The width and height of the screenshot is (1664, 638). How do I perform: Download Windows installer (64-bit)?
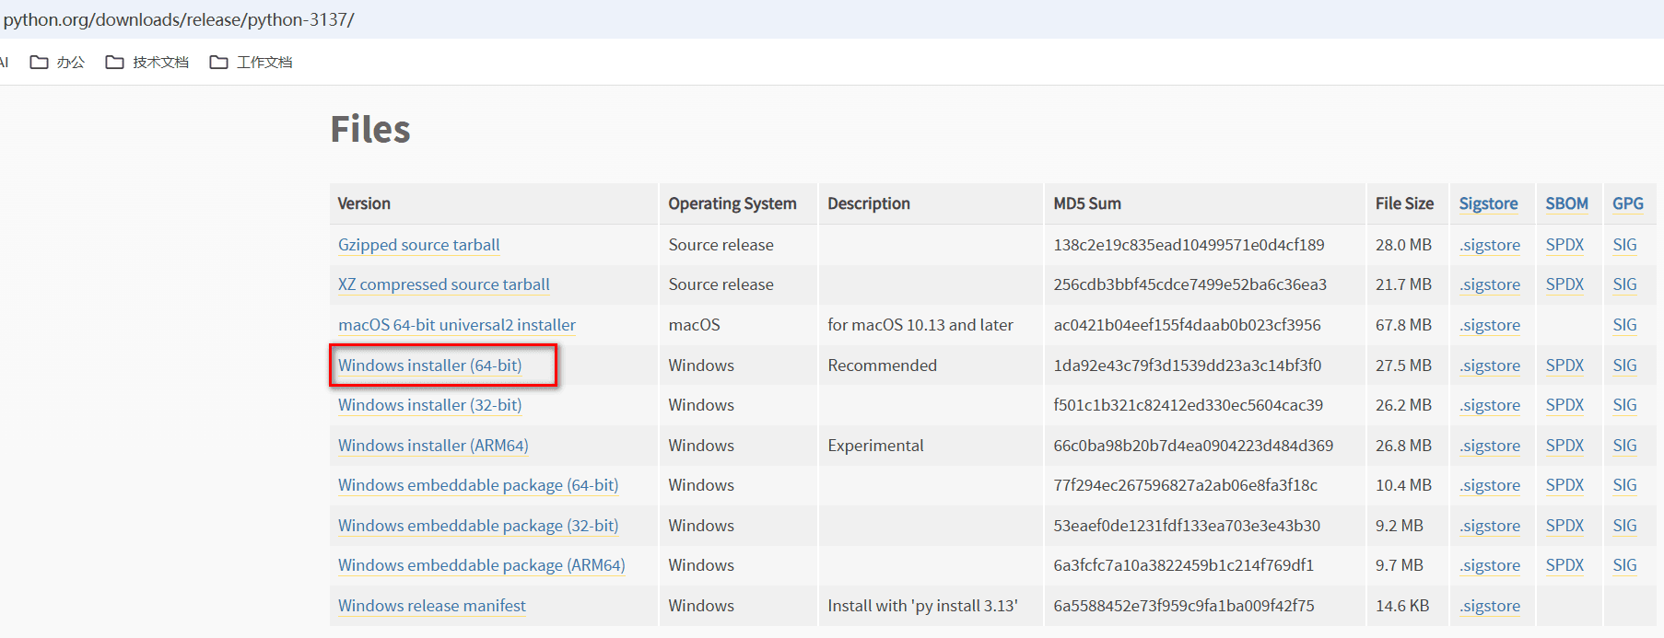click(x=429, y=365)
